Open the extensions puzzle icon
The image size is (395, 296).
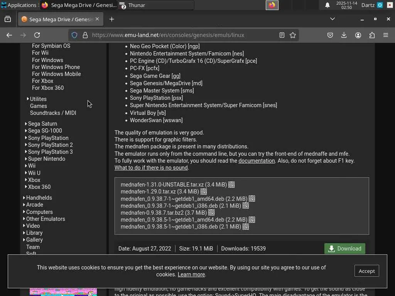tap(372, 35)
